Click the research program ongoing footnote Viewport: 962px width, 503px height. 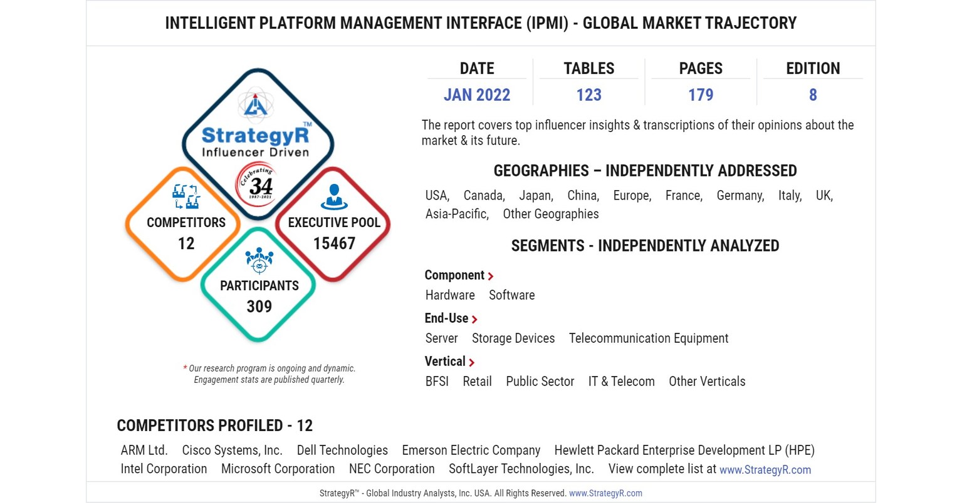click(269, 374)
